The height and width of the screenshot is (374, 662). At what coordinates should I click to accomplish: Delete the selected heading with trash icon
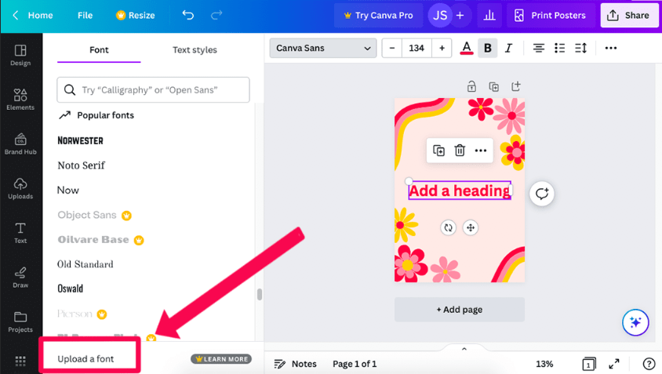point(460,151)
